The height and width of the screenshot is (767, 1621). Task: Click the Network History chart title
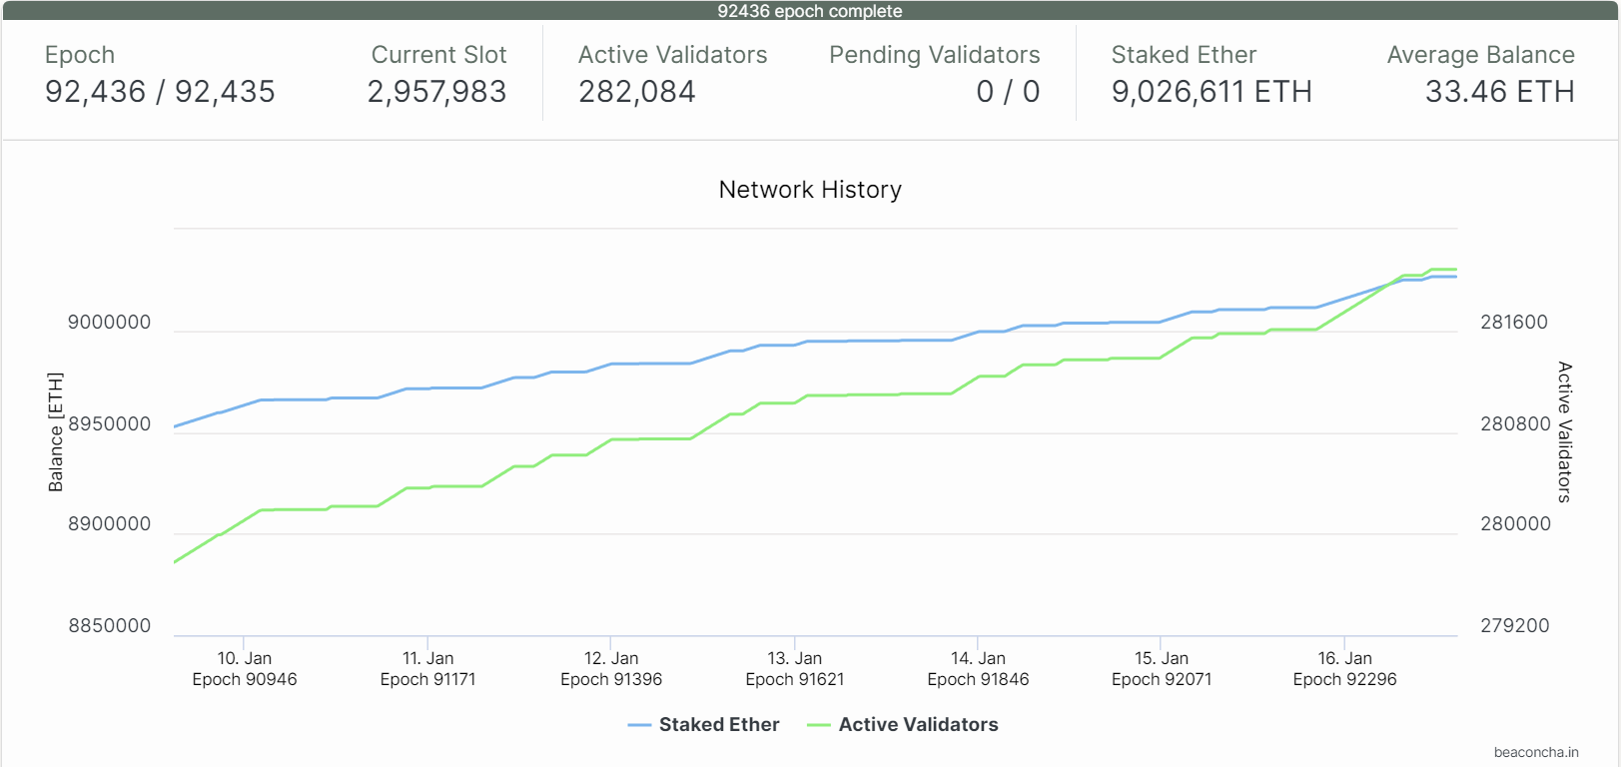click(810, 190)
